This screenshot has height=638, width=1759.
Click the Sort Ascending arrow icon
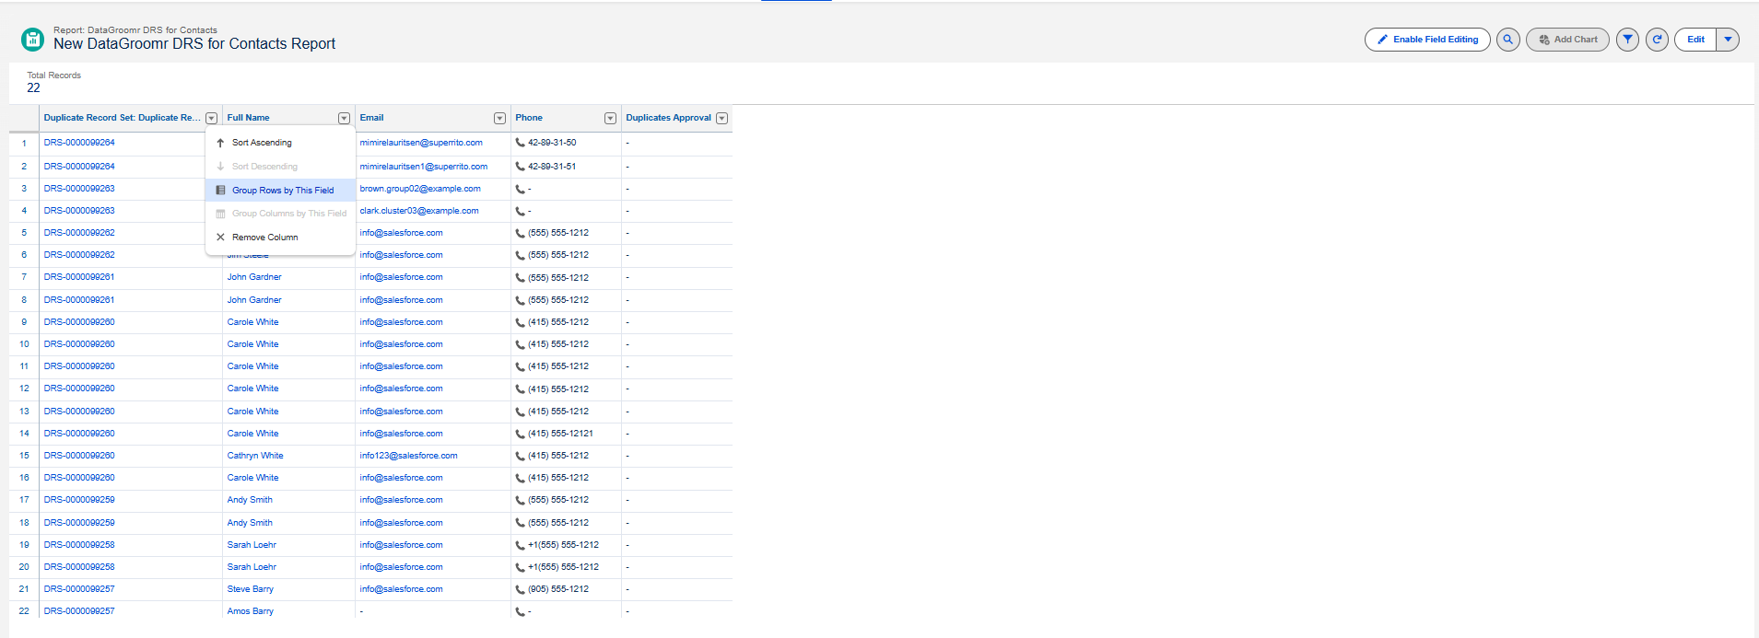[220, 143]
